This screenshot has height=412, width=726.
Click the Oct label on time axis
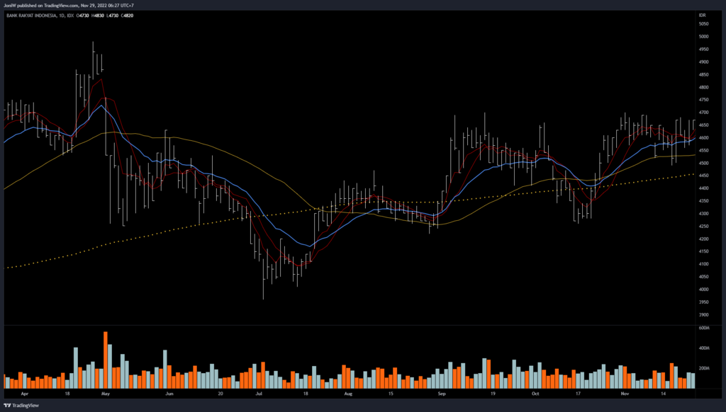point(535,393)
